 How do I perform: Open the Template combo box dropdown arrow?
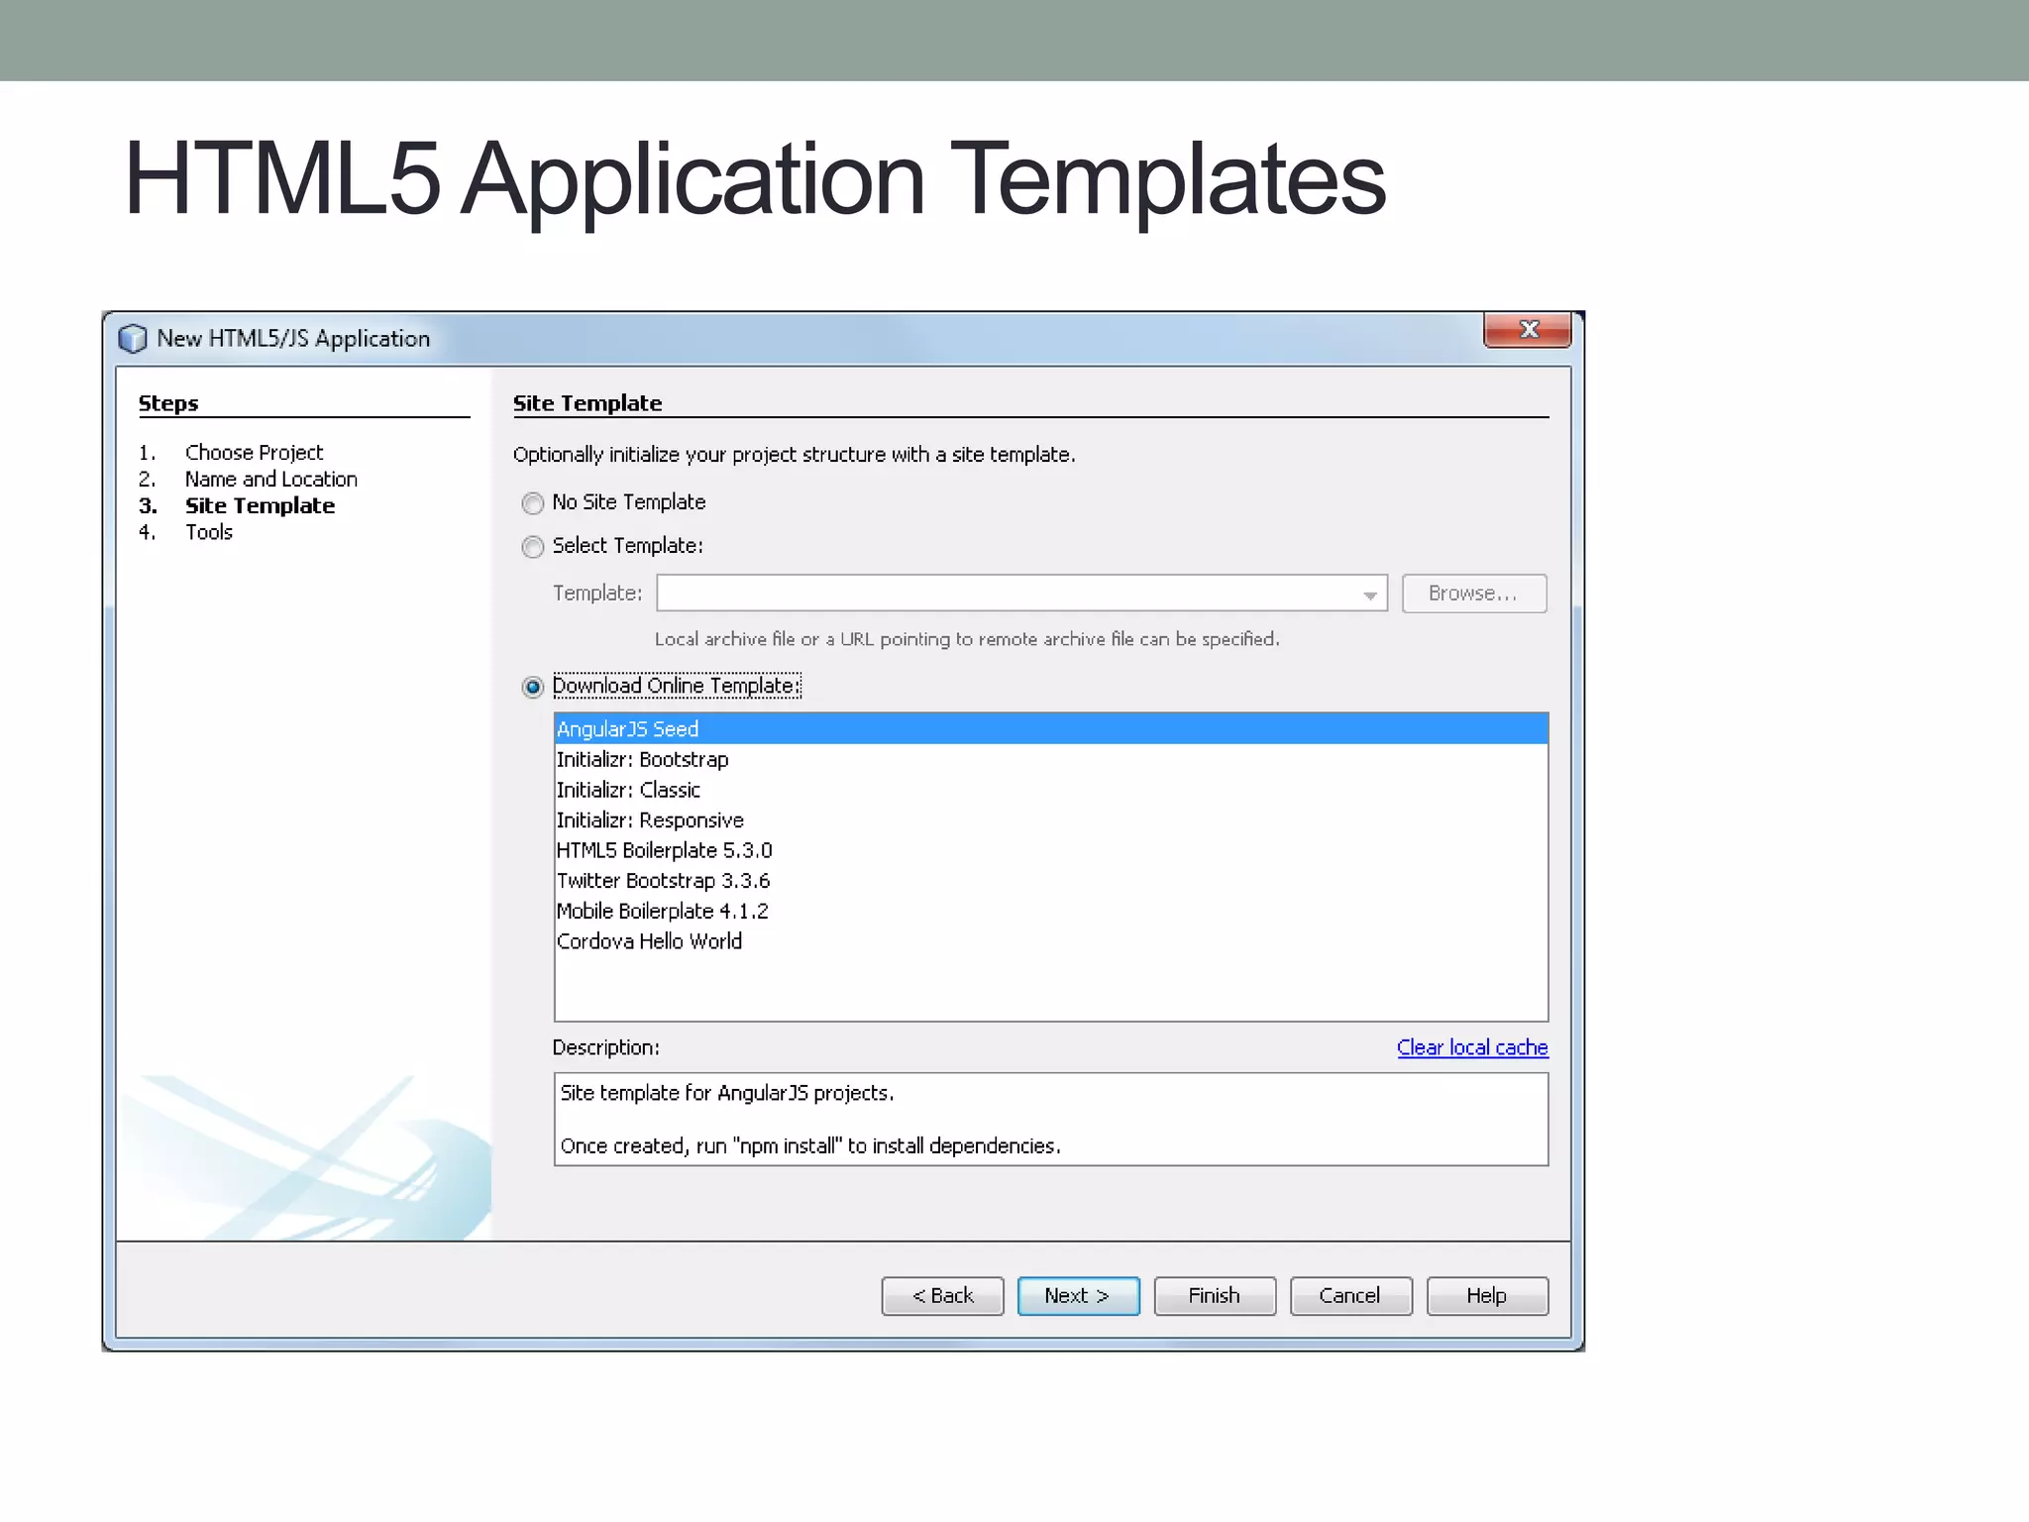[1369, 595]
